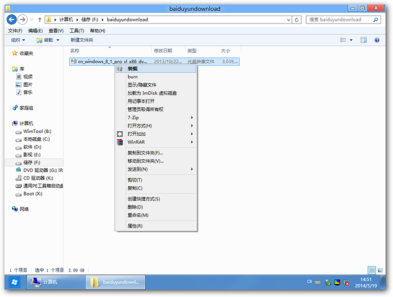Open the 工具(T) menu
The height and width of the screenshot is (297, 393).
[x=77, y=30]
